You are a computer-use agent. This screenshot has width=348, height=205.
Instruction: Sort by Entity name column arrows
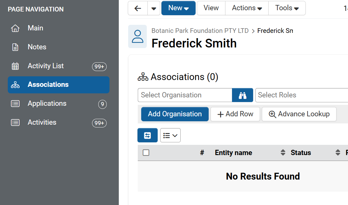[283, 153]
